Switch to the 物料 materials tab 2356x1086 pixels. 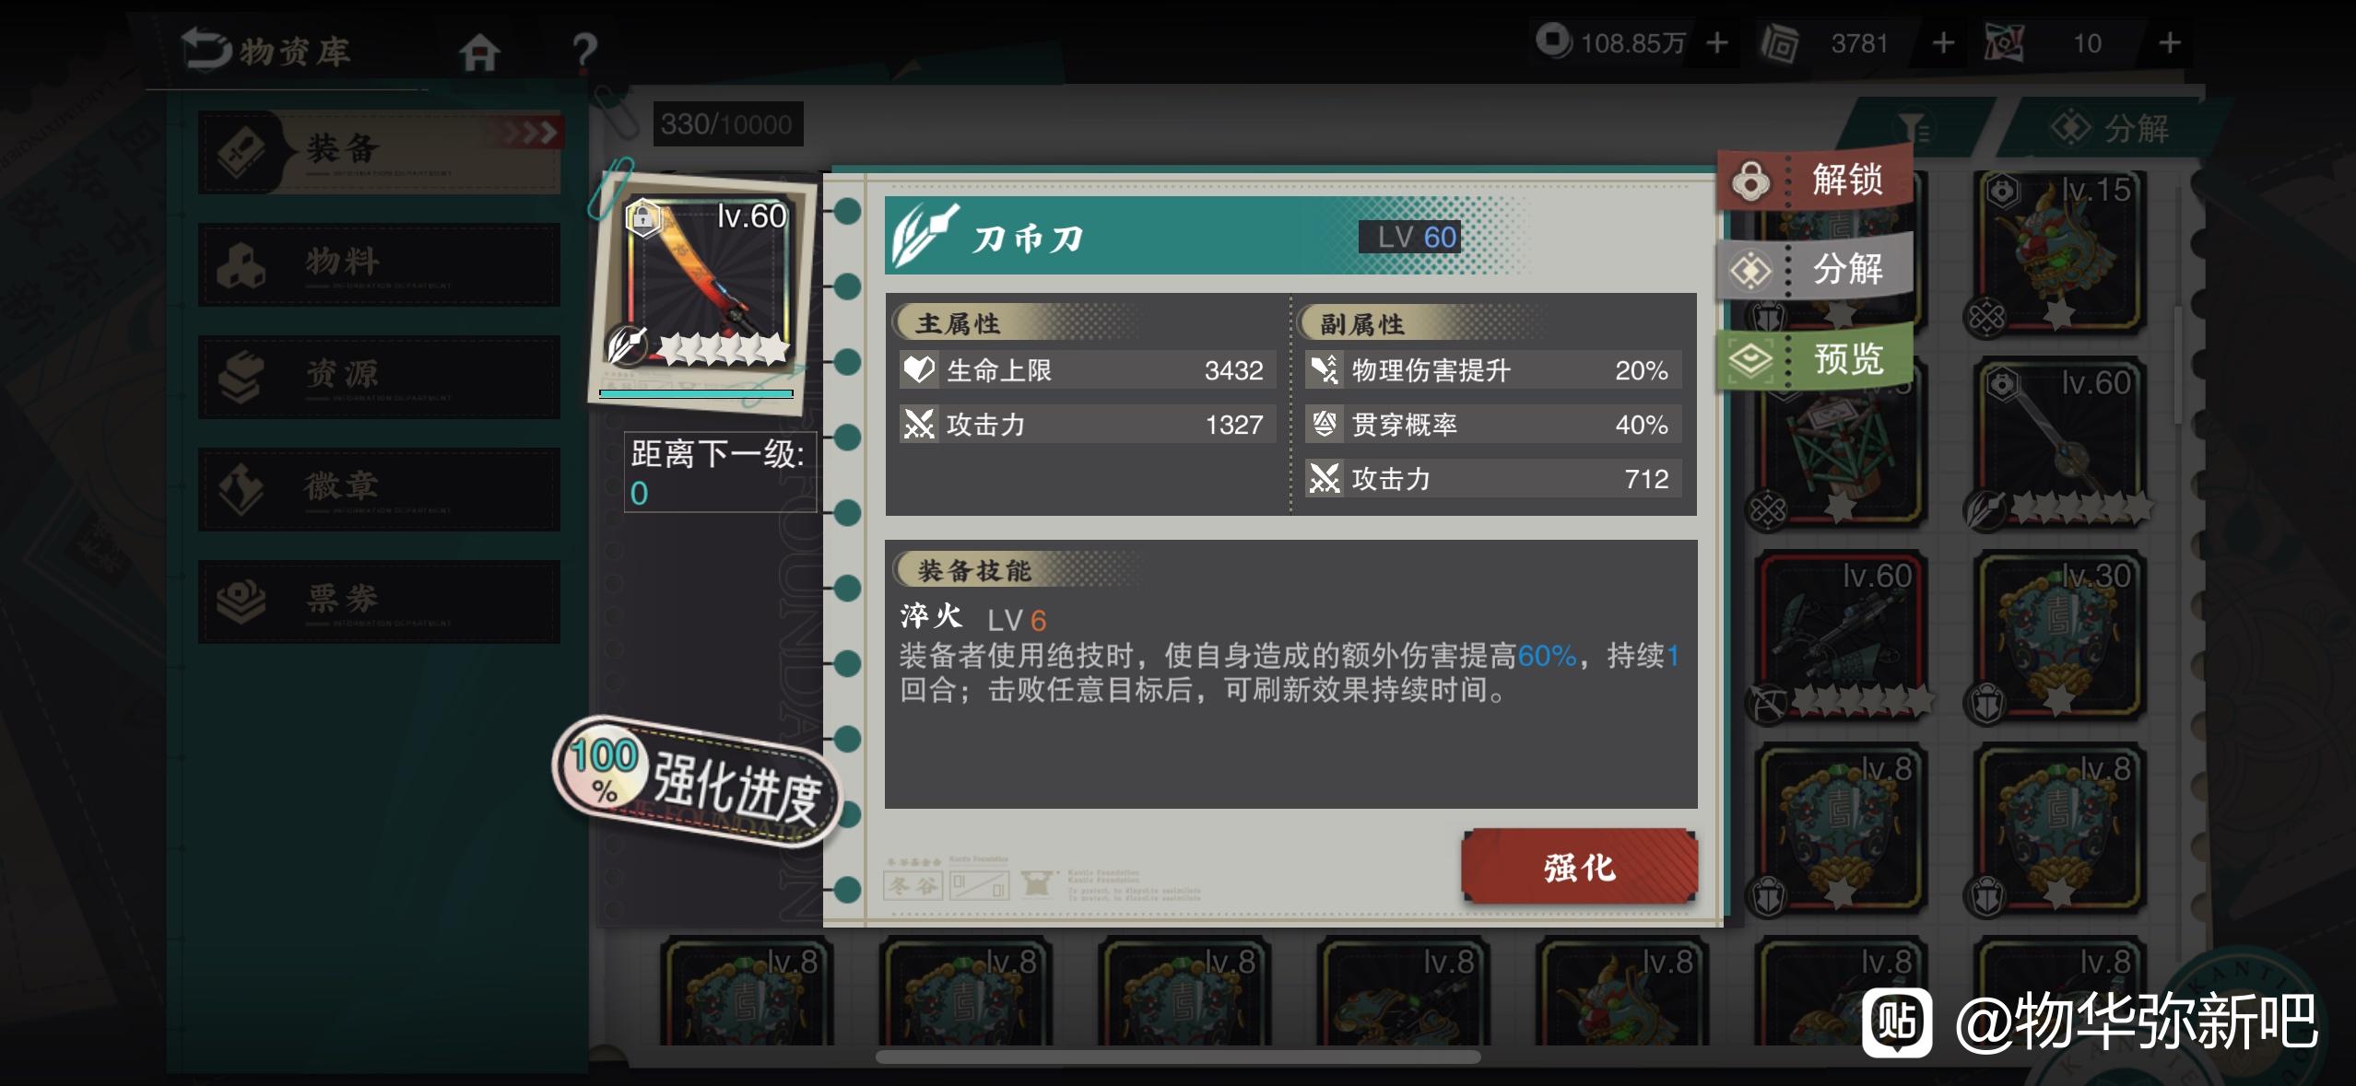[x=379, y=264]
